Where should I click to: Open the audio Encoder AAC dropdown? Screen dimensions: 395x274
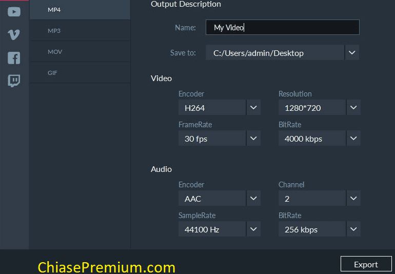pos(253,199)
